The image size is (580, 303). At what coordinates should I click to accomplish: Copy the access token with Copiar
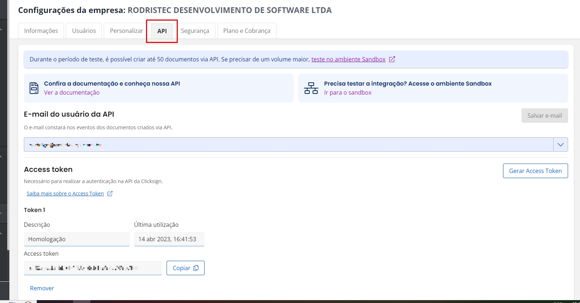click(x=185, y=268)
